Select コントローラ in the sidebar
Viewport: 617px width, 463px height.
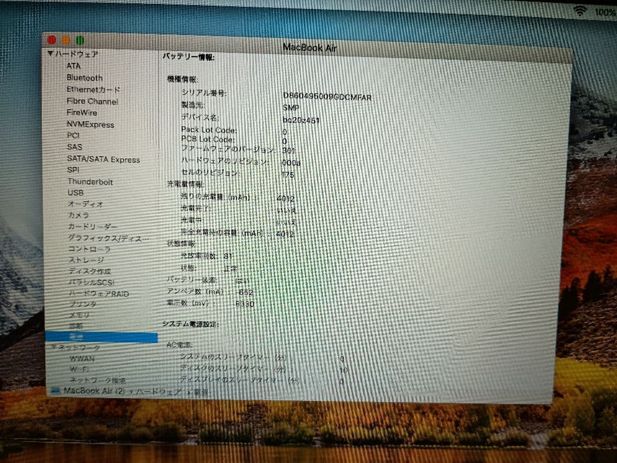[x=90, y=249]
